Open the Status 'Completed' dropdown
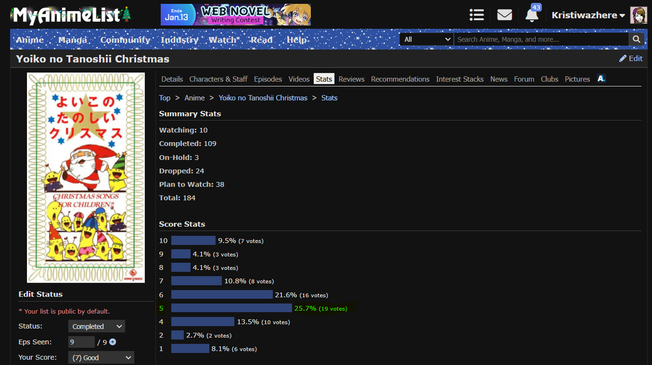Image resolution: width=652 pixels, height=365 pixels. [x=96, y=326]
